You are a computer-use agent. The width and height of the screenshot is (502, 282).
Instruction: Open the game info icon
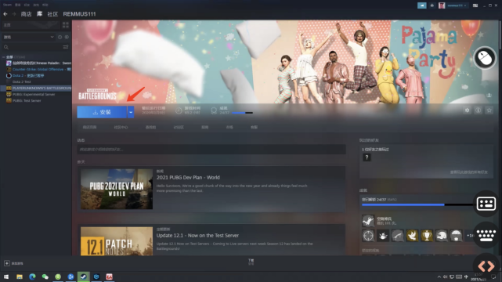click(x=478, y=110)
